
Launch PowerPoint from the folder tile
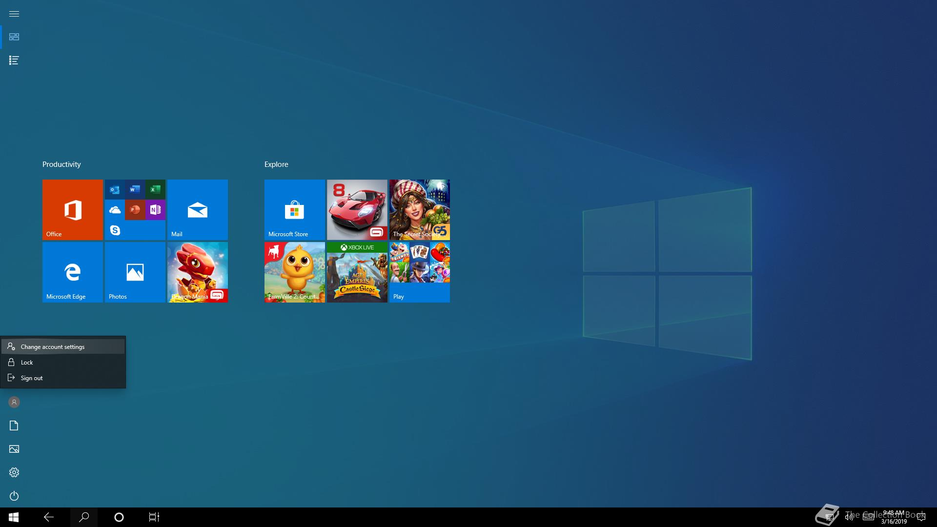click(x=135, y=210)
